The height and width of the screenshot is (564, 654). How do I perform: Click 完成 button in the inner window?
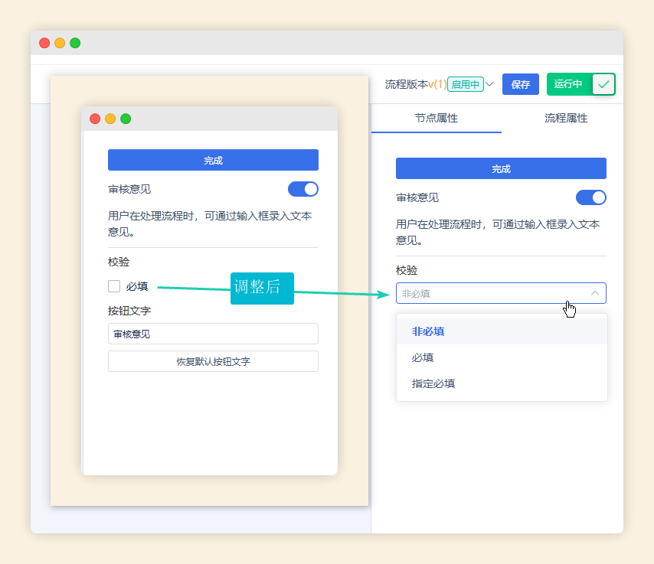213,160
